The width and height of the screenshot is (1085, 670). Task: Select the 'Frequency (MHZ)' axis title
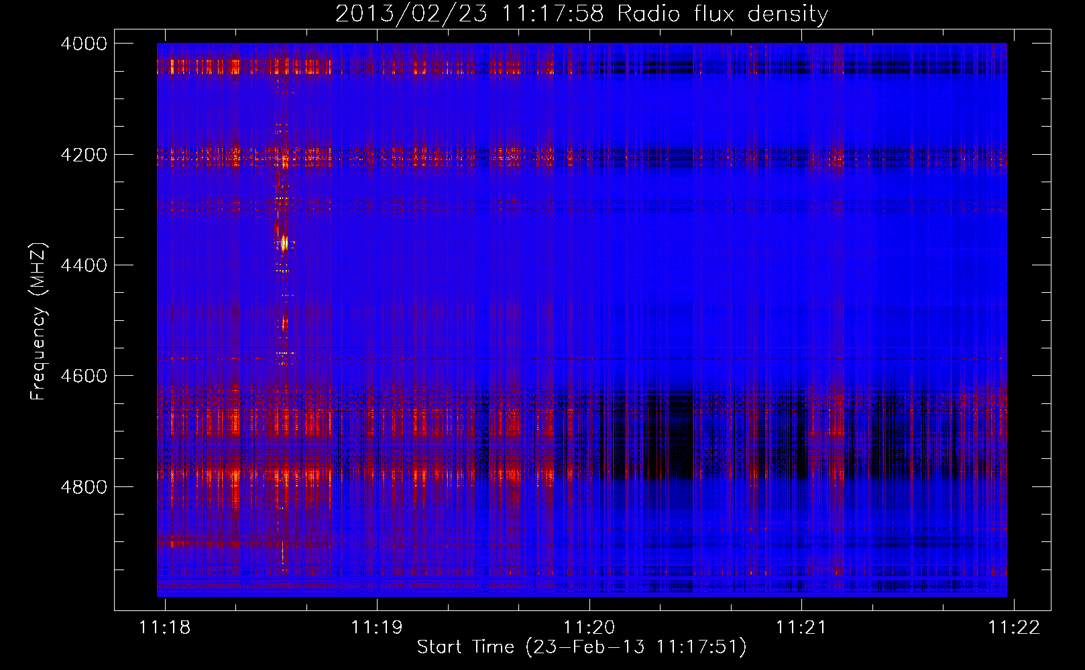[39, 322]
